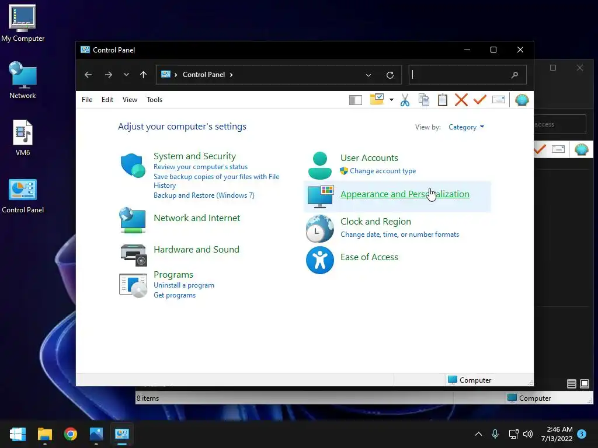The image size is (598, 448).
Task: Expand chevron after Control Panel breadcrumb
Action: tap(231, 75)
